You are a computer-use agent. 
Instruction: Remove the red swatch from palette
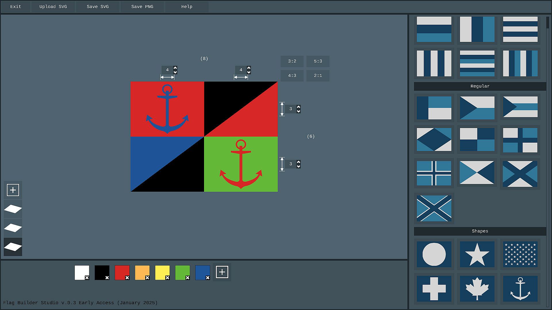click(x=127, y=278)
